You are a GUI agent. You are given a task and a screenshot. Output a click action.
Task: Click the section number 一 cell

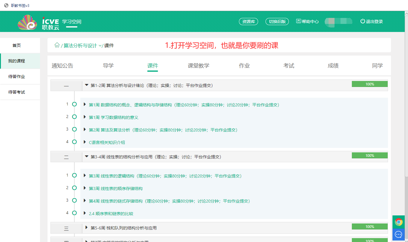point(66,86)
